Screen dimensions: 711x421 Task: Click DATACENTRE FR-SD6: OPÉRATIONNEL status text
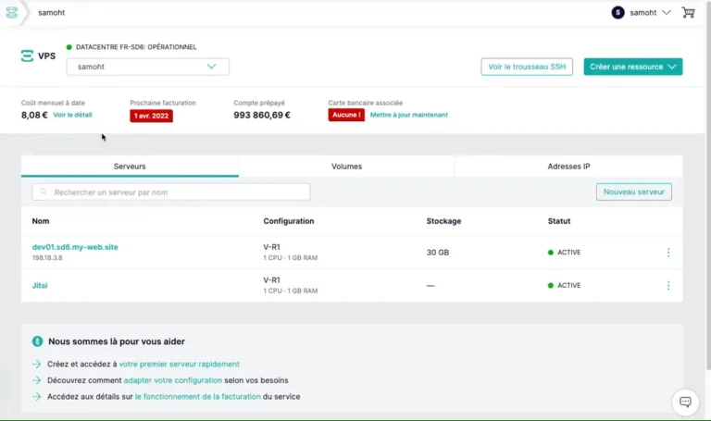click(136, 47)
